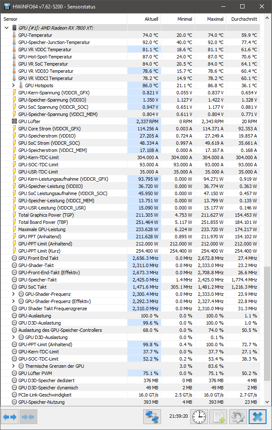Select GPU Shader Takt Frequenzgrenze row
The width and height of the screenshot is (272, 430).
pos(130,309)
